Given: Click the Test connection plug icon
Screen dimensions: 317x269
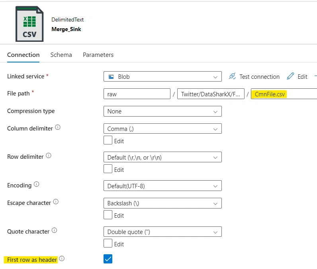Looking at the screenshot, I should [x=232, y=76].
